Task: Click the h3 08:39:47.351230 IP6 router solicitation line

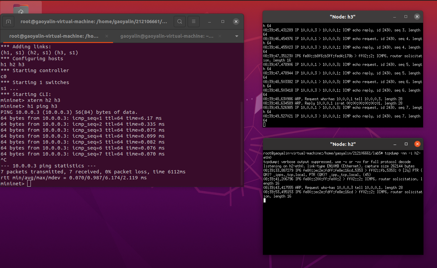Action: point(343,58)
